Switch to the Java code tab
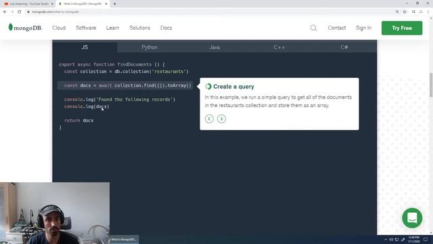This screenshot has height=244, width=433. pyautogui.click(x=214, y=47)
